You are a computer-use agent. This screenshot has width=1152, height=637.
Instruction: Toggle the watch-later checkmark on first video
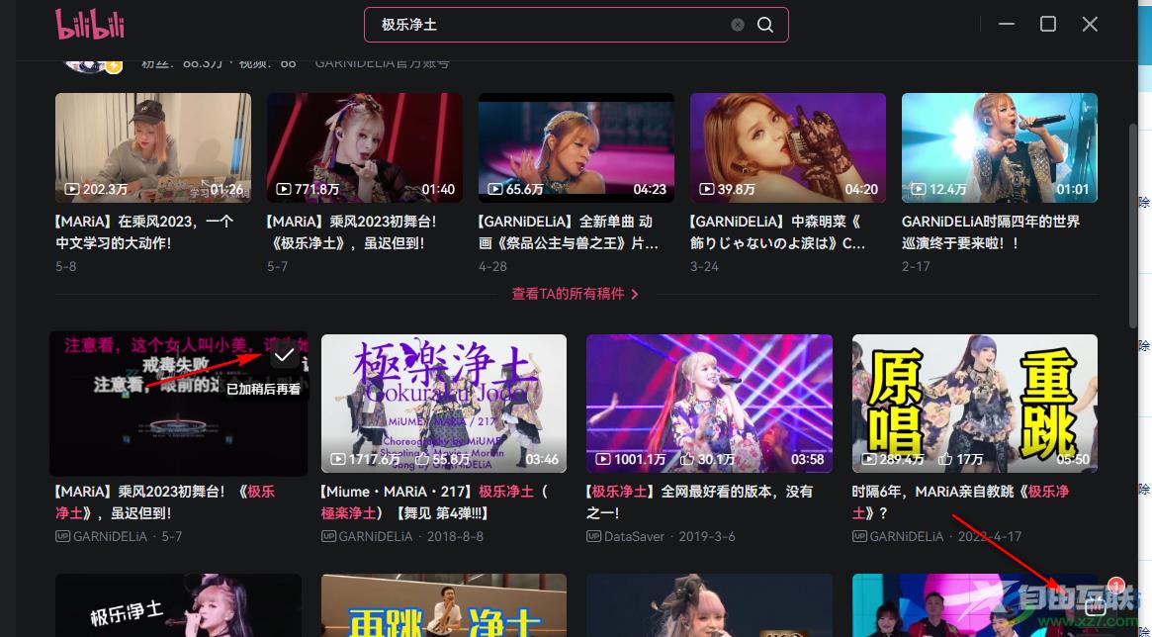(x=285, y=354)
